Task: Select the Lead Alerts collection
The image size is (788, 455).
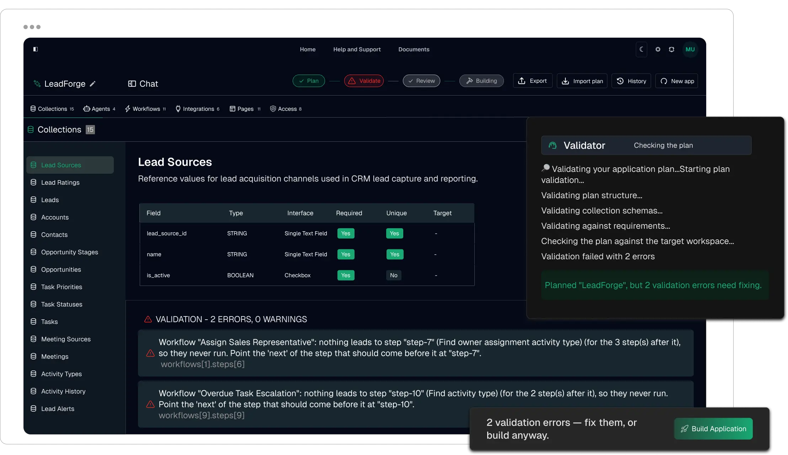Action: pyautogui.click(x=70, y=409)
